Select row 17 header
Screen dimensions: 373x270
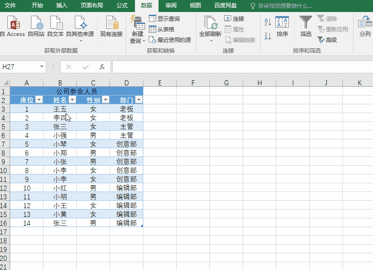tap(5, 232)
